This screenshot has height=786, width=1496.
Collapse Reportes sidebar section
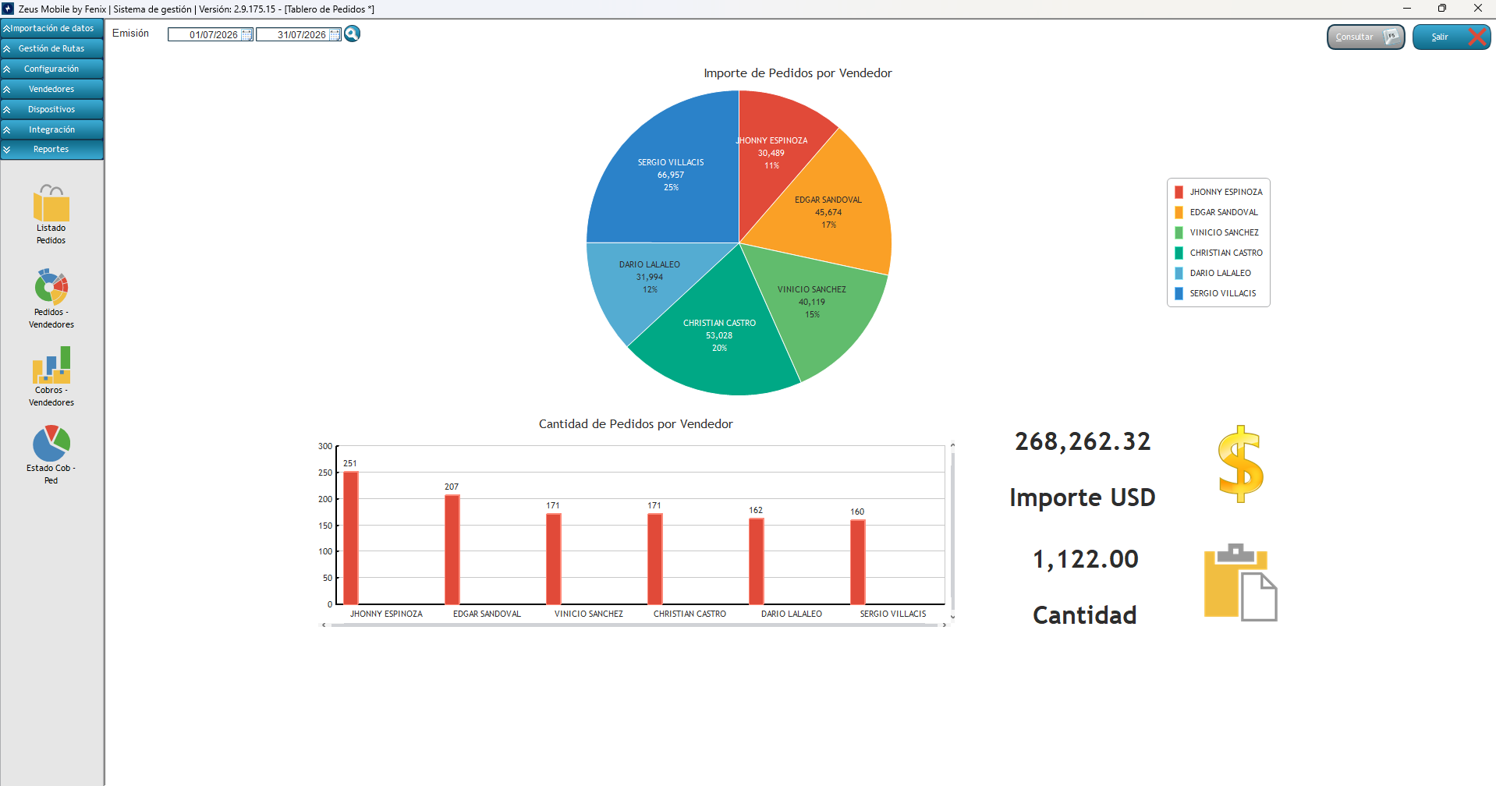pyautogui.click(x=51, y=149)
